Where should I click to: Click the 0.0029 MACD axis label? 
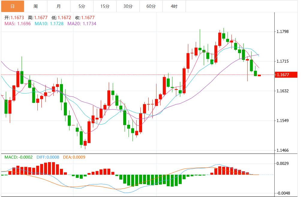tap(283, 163)
